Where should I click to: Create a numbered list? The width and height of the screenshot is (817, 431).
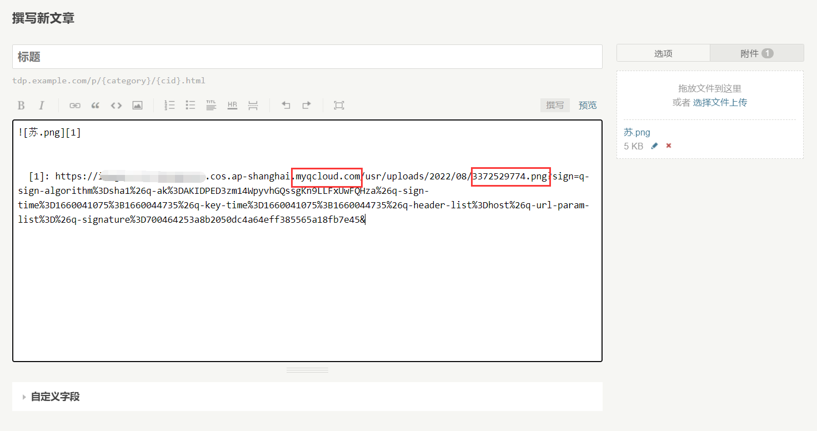169,105
